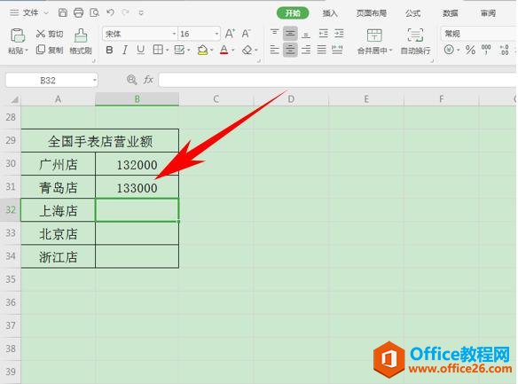Open the 公式 ribbon tab

413,13
